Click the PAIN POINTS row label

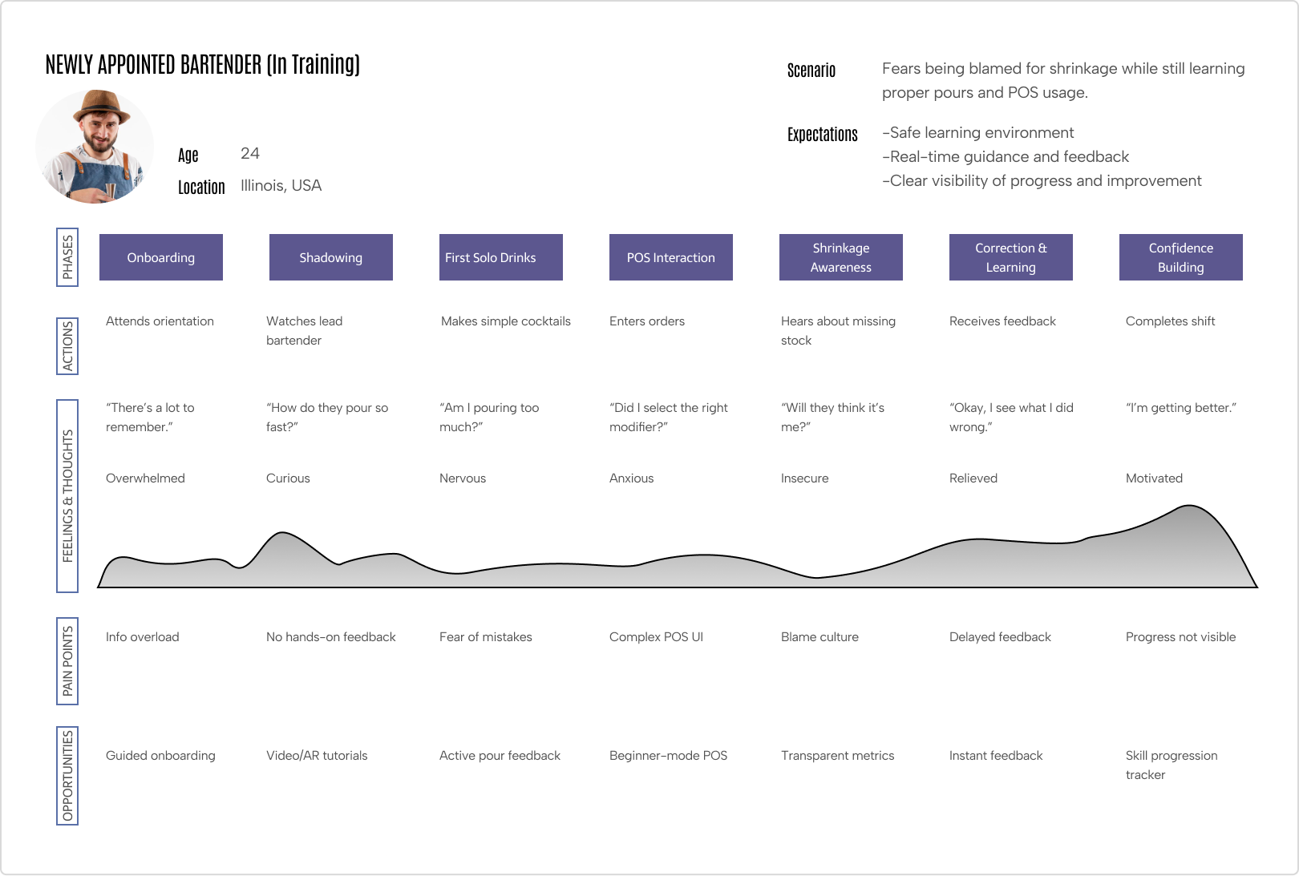[67, 661]
